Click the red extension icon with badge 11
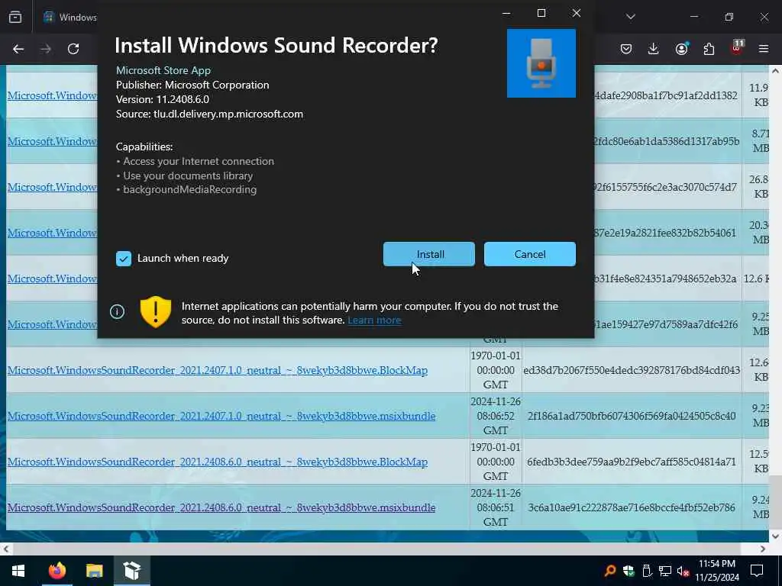782x586 pixels. [737, 48]
